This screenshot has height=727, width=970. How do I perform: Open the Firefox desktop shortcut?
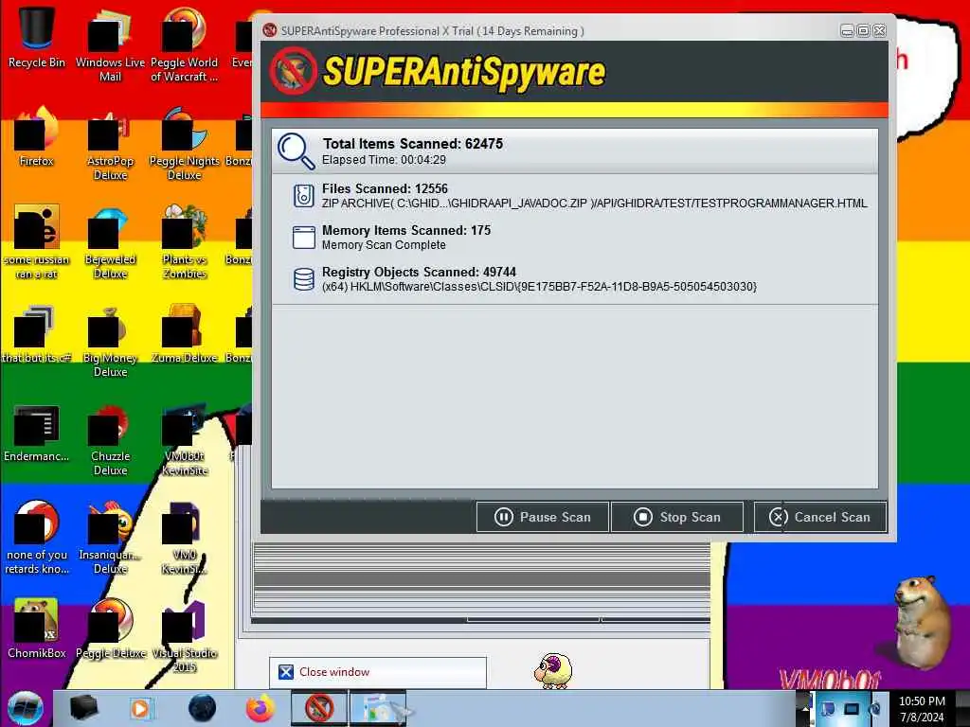(x=37, y=137)
